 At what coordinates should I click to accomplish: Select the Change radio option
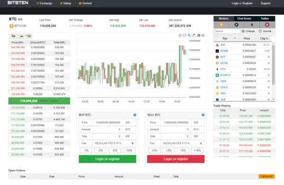click(x=243, y=31)
